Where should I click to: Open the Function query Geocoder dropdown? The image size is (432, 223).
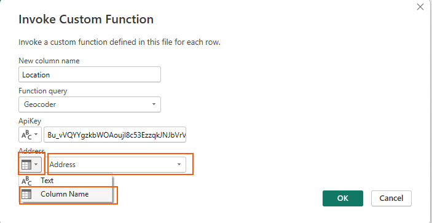click(90, 104)
